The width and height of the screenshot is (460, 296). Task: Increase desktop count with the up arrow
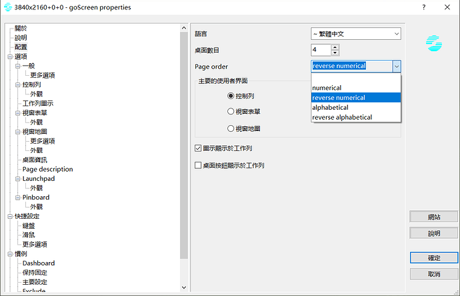[335, 47]
